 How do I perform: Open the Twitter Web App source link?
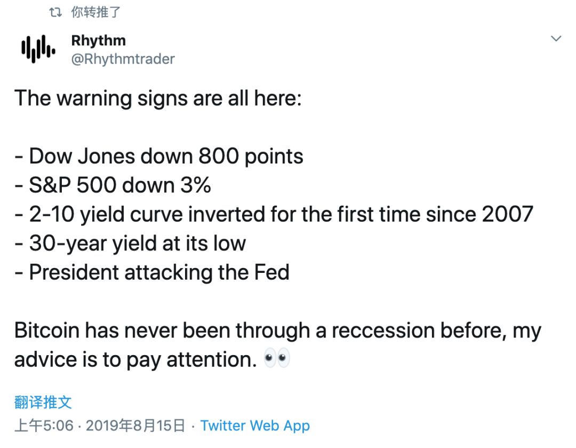pos(255,426)
